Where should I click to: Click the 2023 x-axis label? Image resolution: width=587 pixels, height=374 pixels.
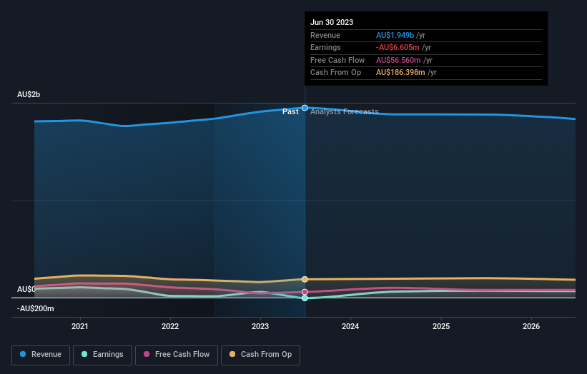coord(260,327)
